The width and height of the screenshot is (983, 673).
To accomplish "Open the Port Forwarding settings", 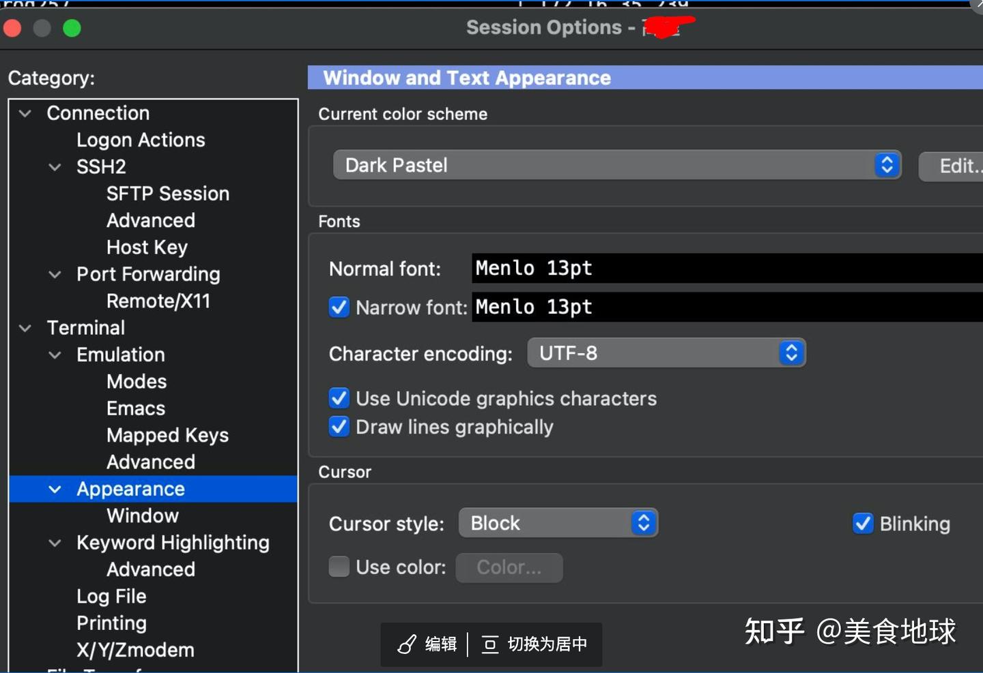I will pos(149,274).
